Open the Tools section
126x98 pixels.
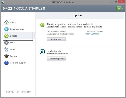click(x=13, y=49)
